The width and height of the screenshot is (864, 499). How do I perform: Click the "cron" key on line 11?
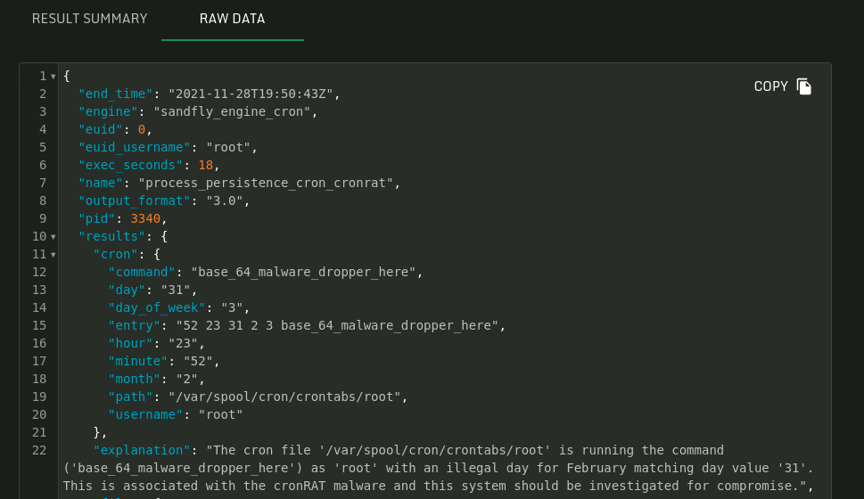tap(116, 254)
